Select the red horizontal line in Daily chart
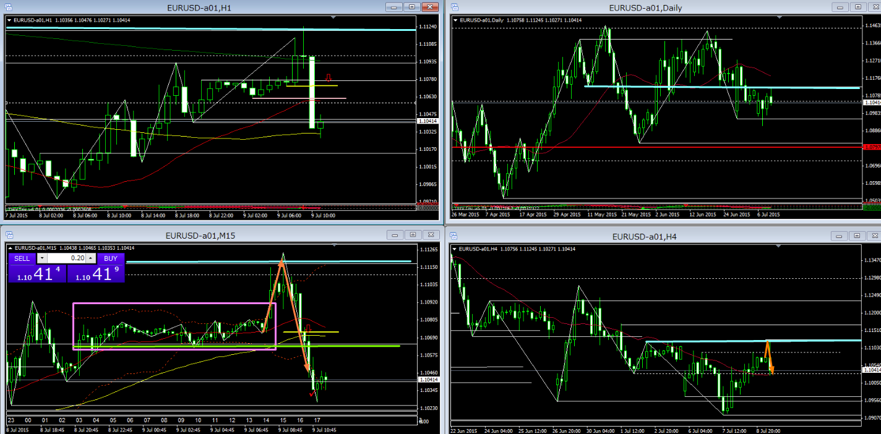 [x=619, y=147]
